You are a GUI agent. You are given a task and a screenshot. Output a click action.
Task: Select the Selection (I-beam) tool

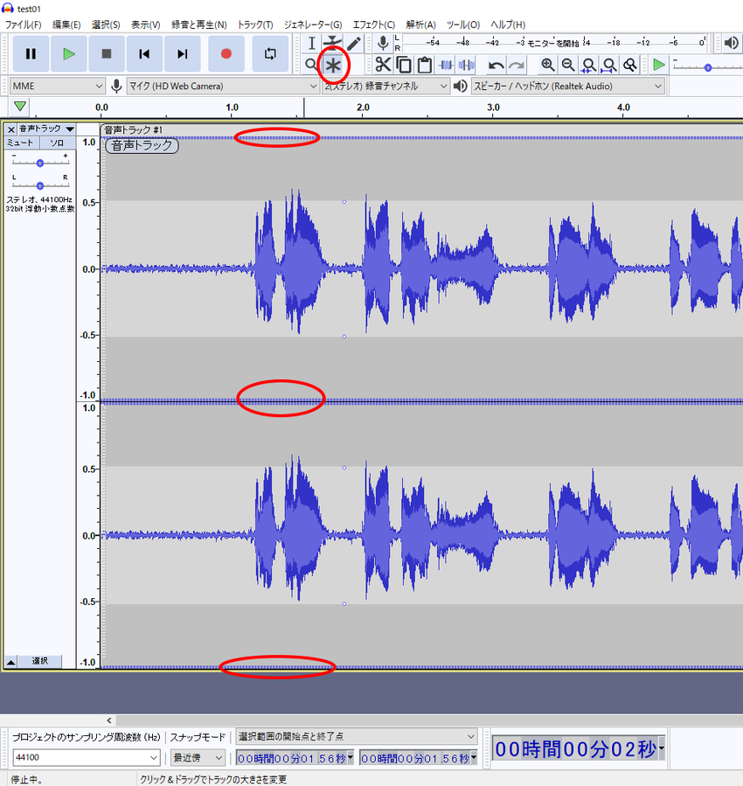click(312, 44)
